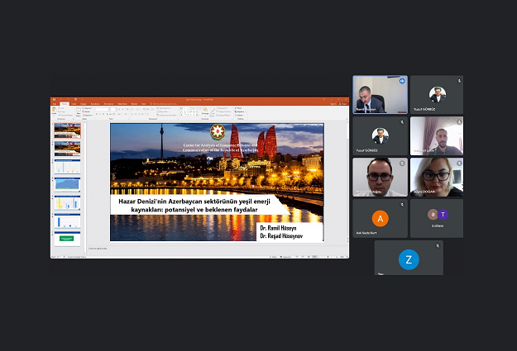Click muted mic icon on Yusuf GÜRBÜZ's top tile
The height and width of the screenshot is (351, 517).
pyautogui.click(x=458, y=81)
